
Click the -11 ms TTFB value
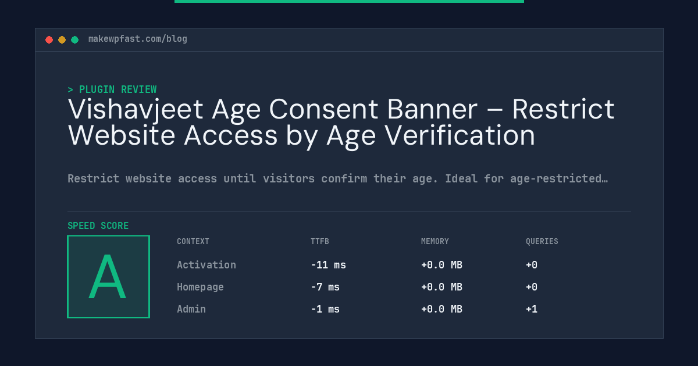[328, 265]
